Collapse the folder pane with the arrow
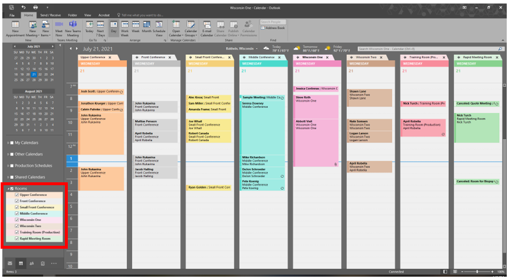Image resolution: width=512 pixels, height=279 pixels. tap(60, 45)
